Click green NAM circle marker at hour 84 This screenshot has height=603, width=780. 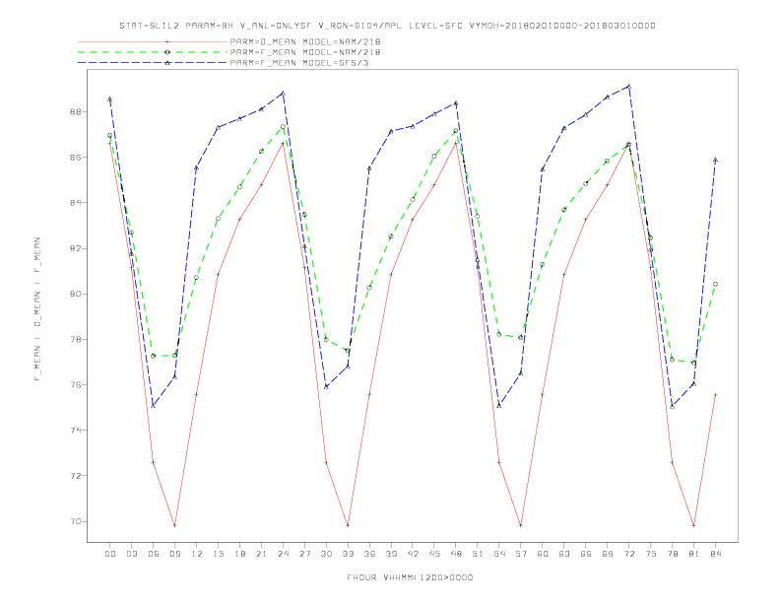[715, 284]
